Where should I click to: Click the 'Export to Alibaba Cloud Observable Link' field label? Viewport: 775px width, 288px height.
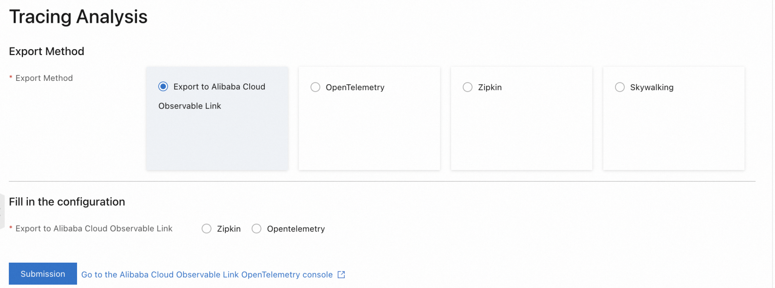tap(94, 229)
